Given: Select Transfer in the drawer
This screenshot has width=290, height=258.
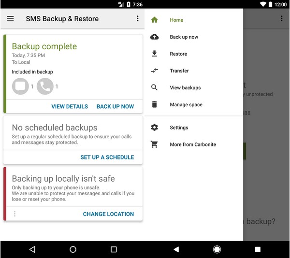Looking at the screenshot, I should point(194,71).
